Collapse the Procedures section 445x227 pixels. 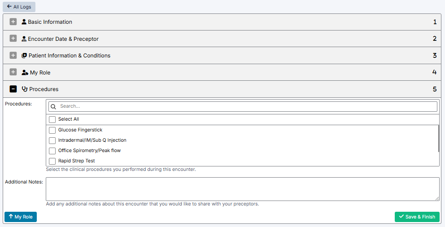(x=13, y=89)
